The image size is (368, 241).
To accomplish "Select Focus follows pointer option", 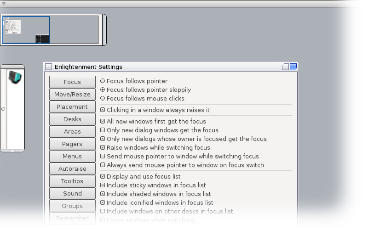I will pos(134,81).
